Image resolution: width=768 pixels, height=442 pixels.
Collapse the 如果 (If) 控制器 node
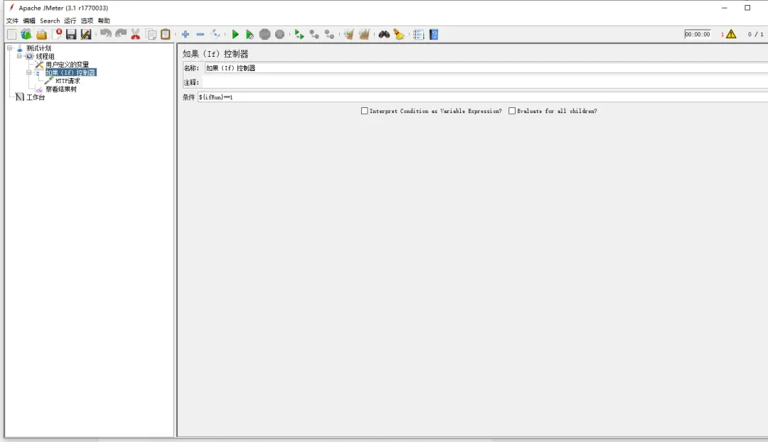[29, 72]
